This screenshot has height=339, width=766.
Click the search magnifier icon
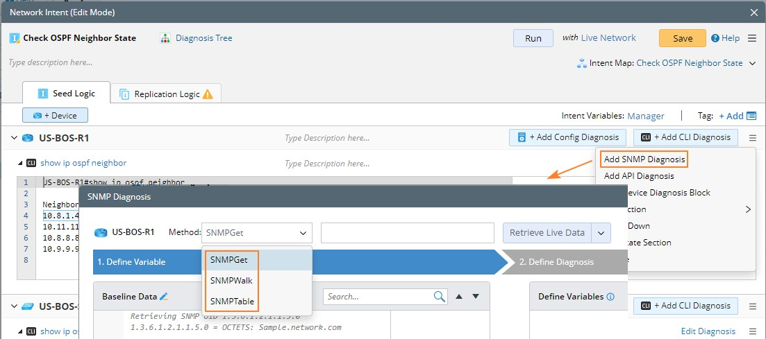pos(440,297)
